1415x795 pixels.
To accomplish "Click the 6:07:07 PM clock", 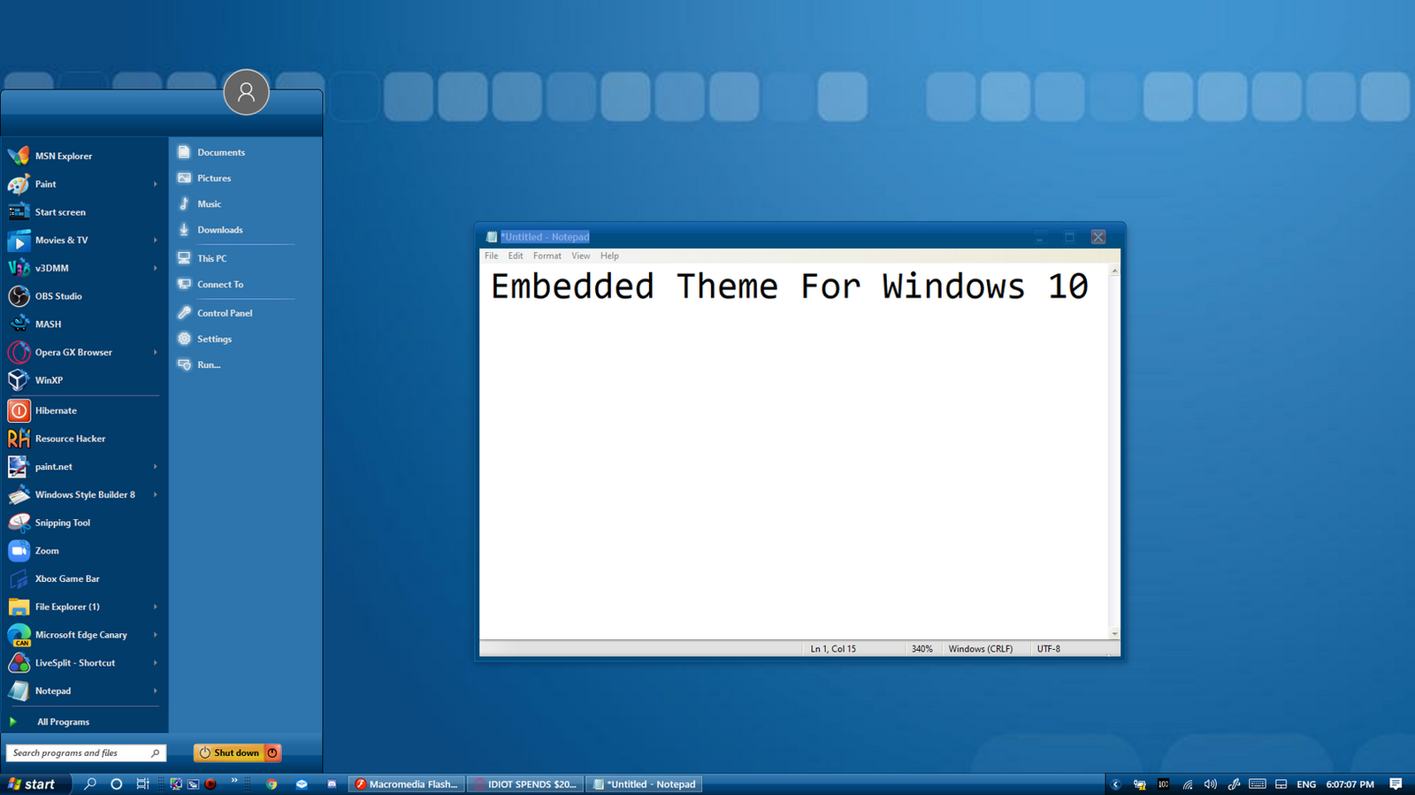I will pos(1350,784).
